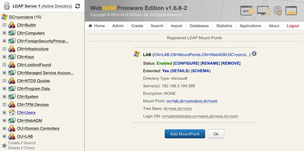304x151 pixels.
Task: Click the globe icon beside CN=Managed Service Accoun...
Action: pos(12,72)
